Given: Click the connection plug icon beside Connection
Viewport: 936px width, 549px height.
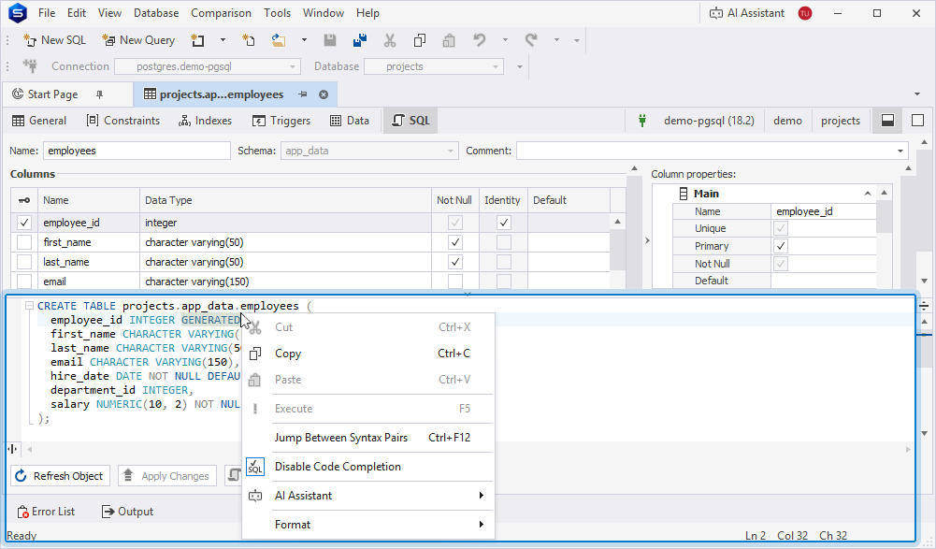Looking at the screenshot, I should (30, 66).
